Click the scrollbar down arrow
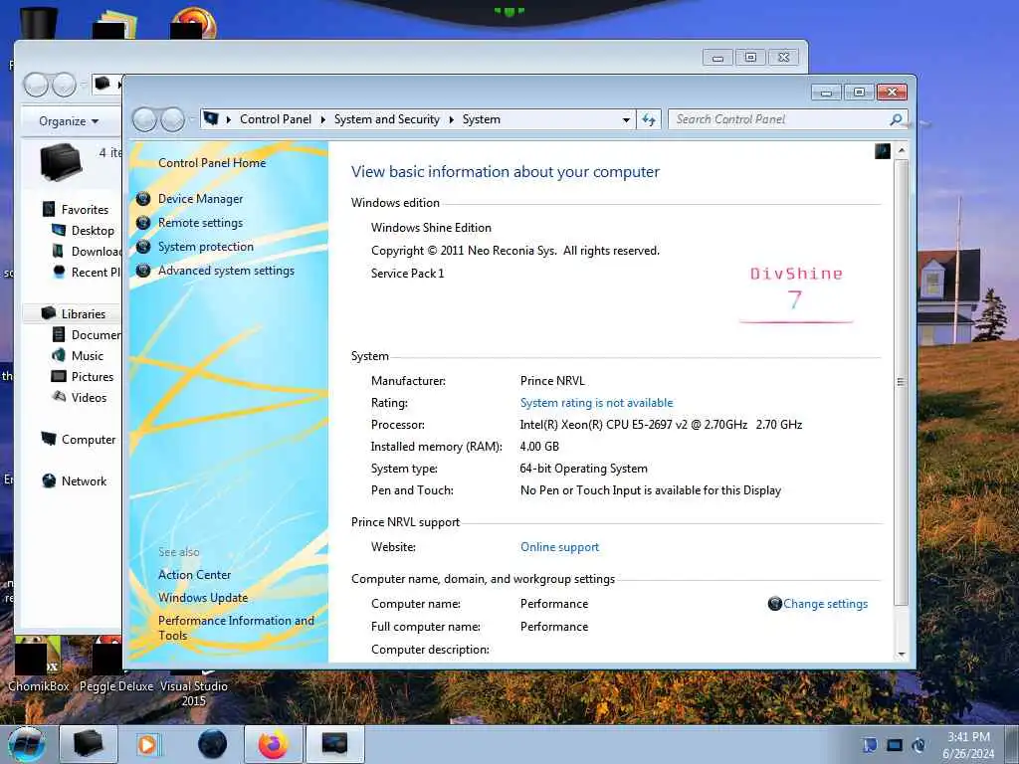This screenshot has height=764, width=1019. [902, 655]
